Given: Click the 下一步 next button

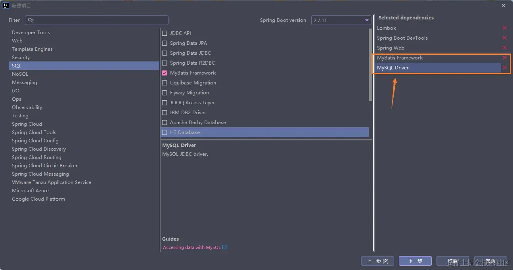Looking at the screenshot, I should point(415,261).
